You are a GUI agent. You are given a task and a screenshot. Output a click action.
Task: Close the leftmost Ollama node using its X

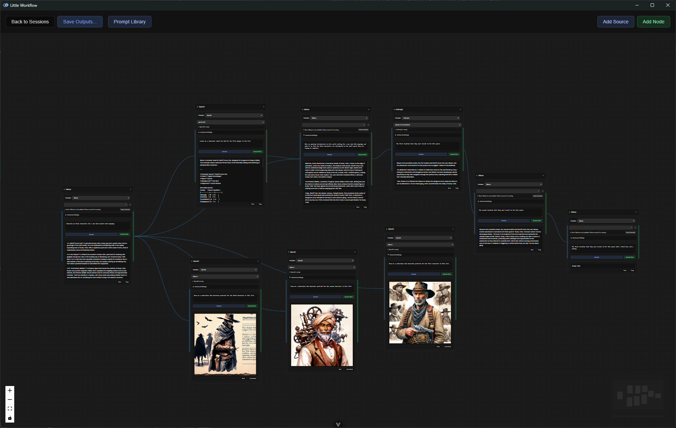pos(130,189)
